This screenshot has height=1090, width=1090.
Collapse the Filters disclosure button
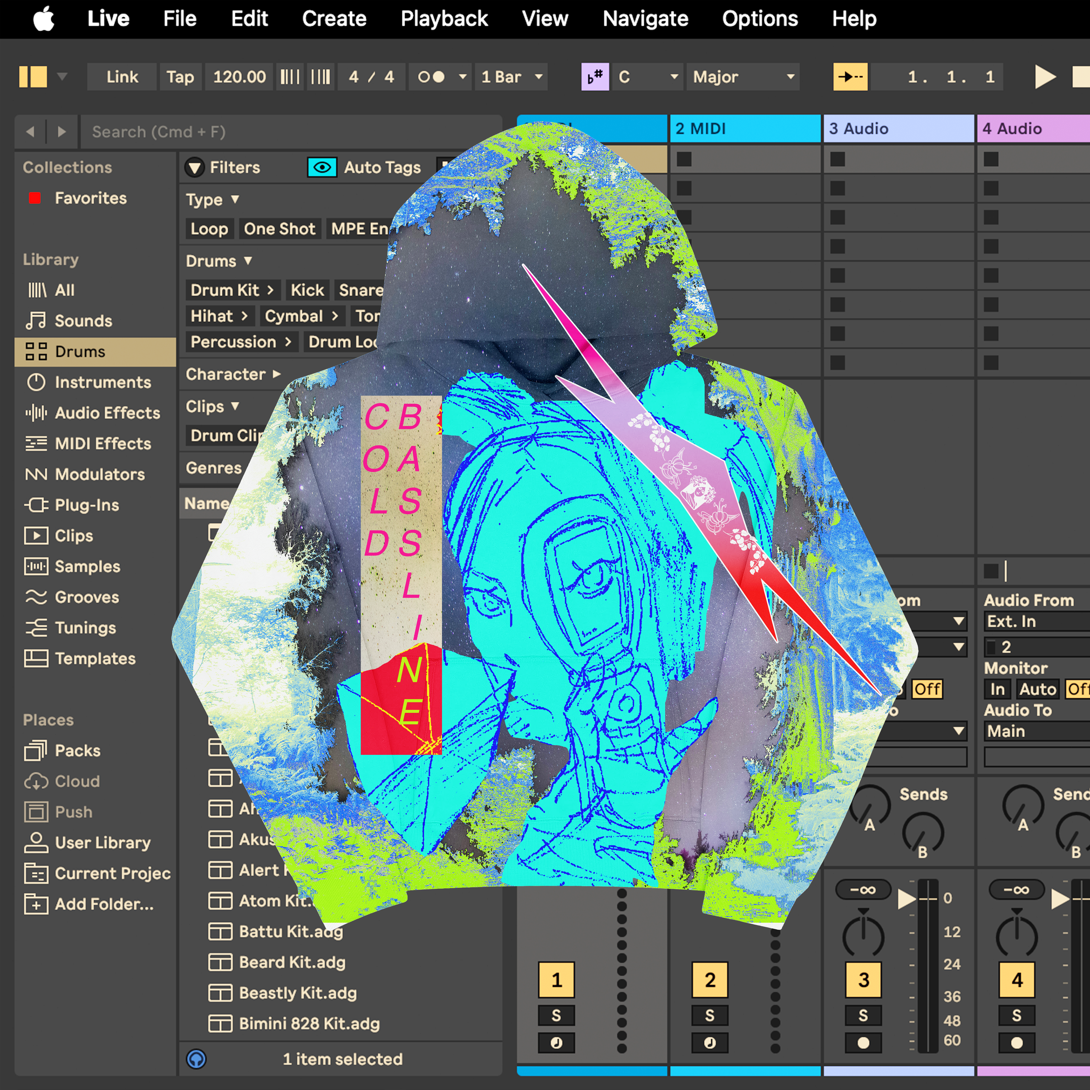pyautogui.click(x=195, y=167)
